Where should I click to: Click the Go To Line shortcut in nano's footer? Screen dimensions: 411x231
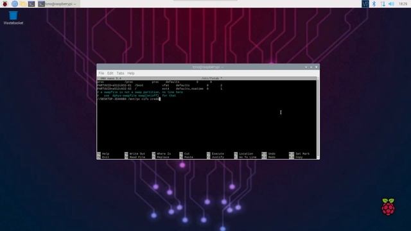245,157
